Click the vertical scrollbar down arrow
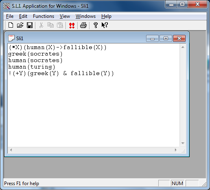This screenshot has width=210, height=190. tap(183, 143)
